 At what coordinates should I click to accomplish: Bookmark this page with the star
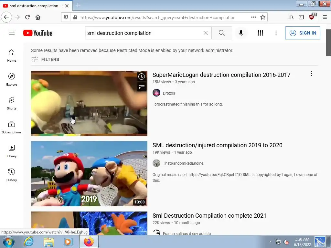(x=262, y=17)
